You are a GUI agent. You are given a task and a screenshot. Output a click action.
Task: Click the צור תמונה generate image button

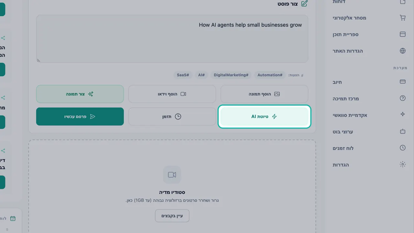click(80, 94)
